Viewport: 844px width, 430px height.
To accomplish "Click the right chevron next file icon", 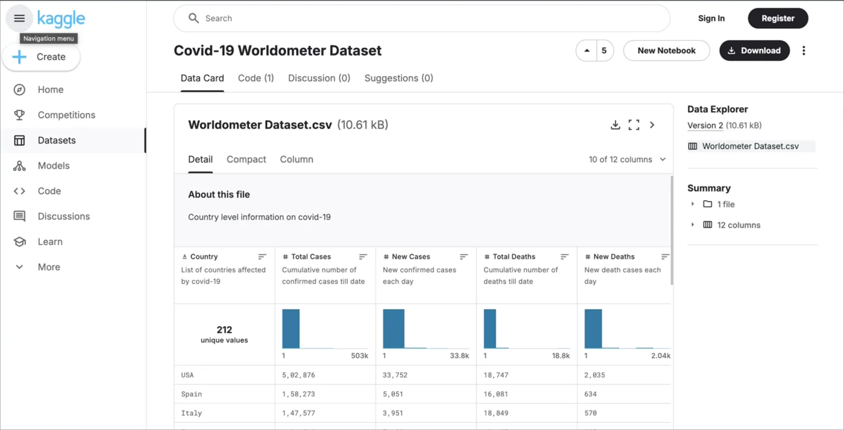I will 652,125.
